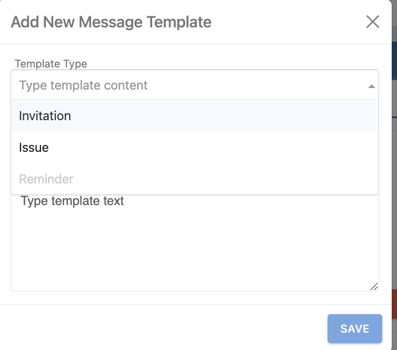This screenshot has width=397, height=350.
Task: Click the empty space right of Issue
Action: click(x=237, y=148)
